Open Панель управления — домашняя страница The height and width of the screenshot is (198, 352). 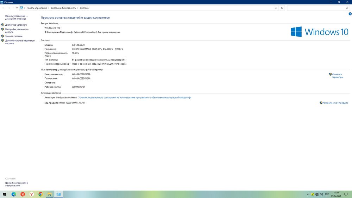point(17,17)
